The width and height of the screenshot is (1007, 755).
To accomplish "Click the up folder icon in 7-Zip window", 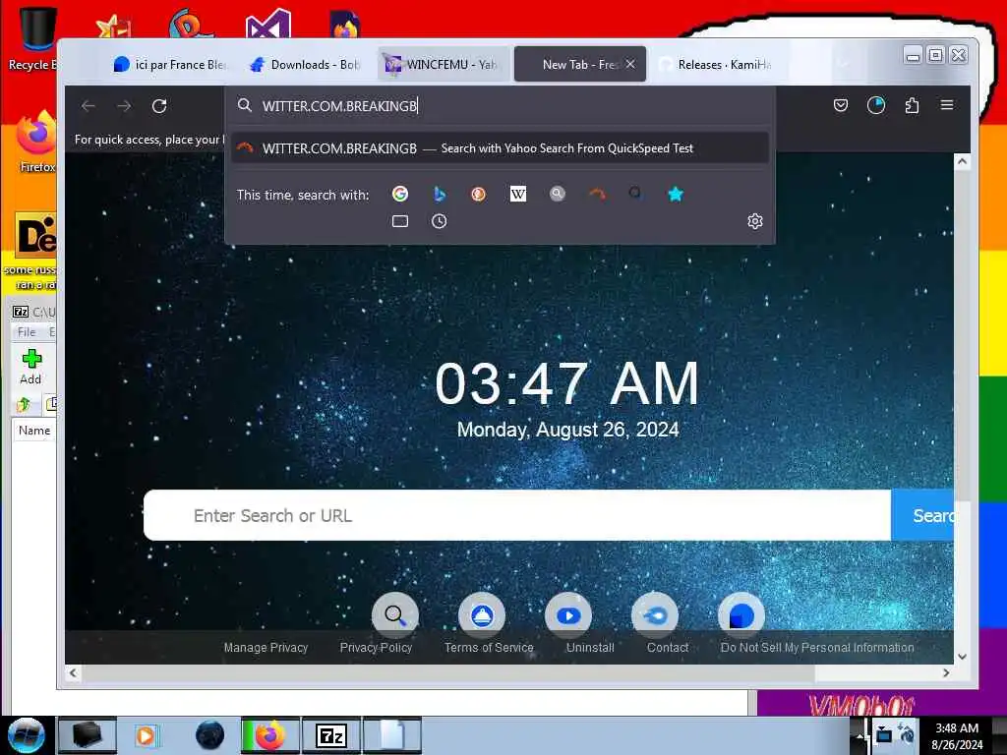I will pos(24,404).
